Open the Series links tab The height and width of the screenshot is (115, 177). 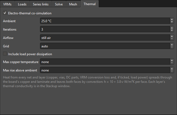pos(41,4)
